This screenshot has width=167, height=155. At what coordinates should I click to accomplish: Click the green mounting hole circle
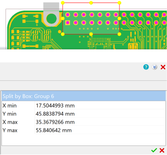51,18
